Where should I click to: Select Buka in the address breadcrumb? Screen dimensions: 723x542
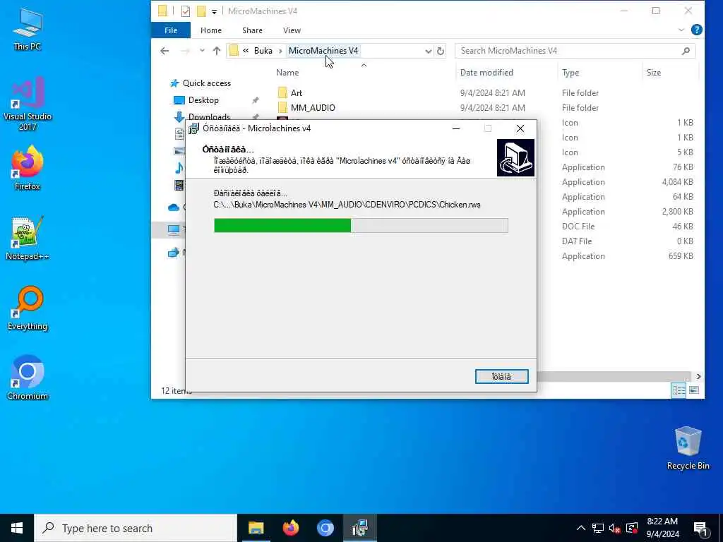click(x=263, y=51)
